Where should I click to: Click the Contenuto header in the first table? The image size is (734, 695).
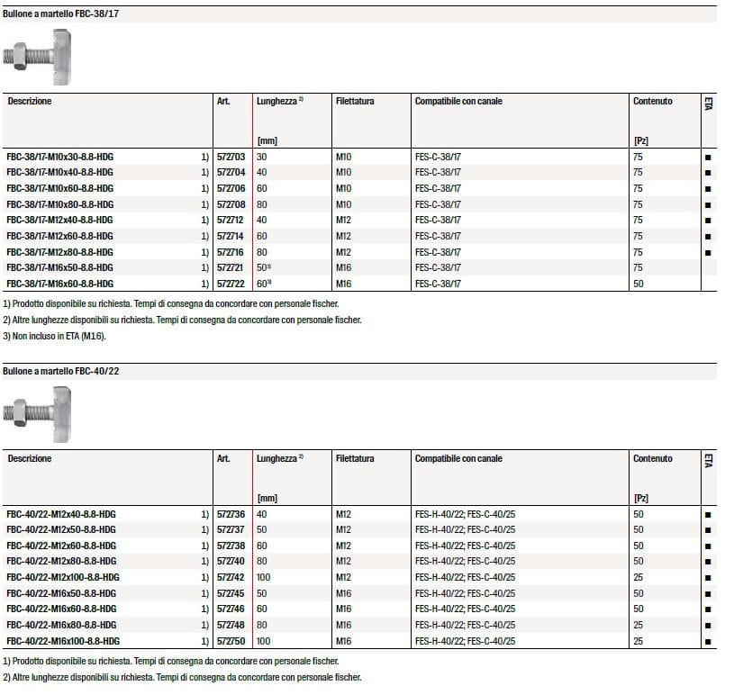point(652,101)
